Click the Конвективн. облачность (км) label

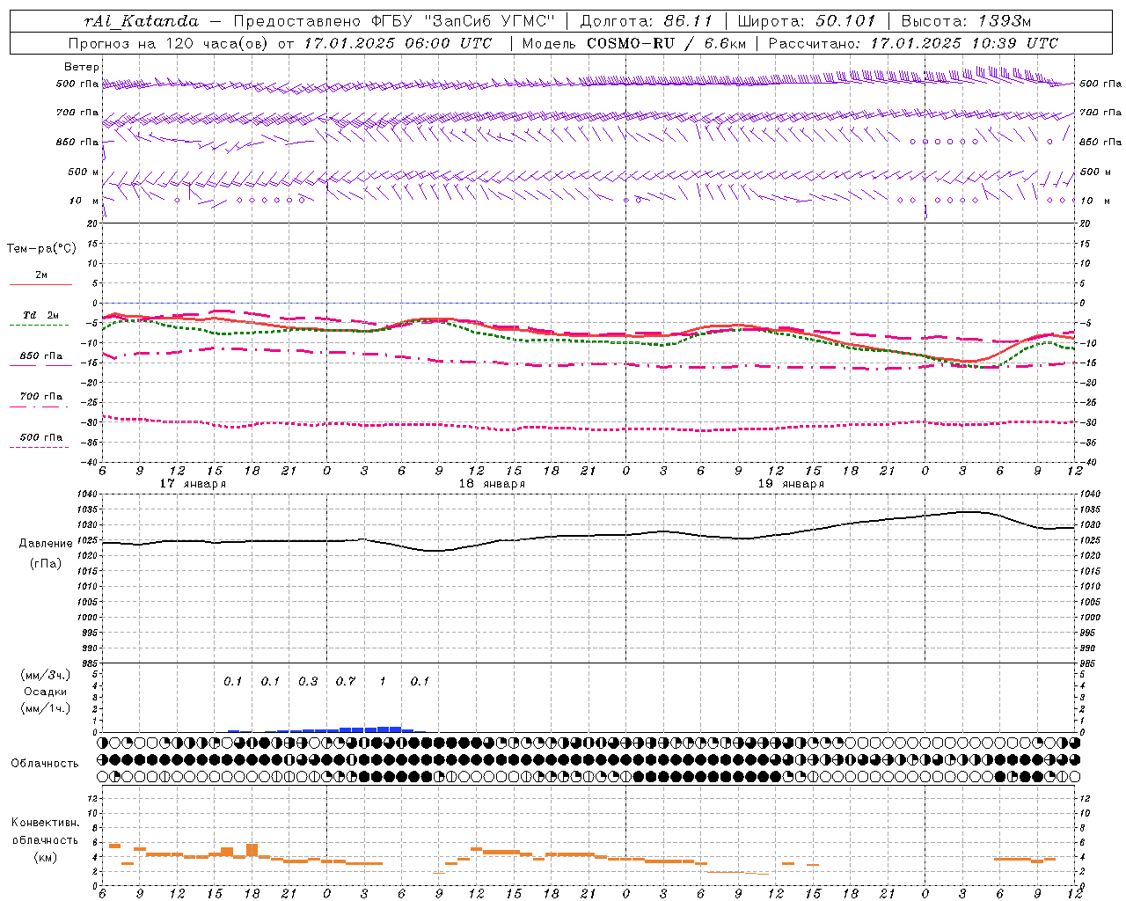[x=46, y=839]
